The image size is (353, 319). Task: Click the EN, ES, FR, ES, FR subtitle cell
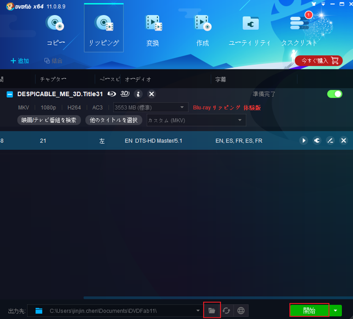[x=239, y=141]
